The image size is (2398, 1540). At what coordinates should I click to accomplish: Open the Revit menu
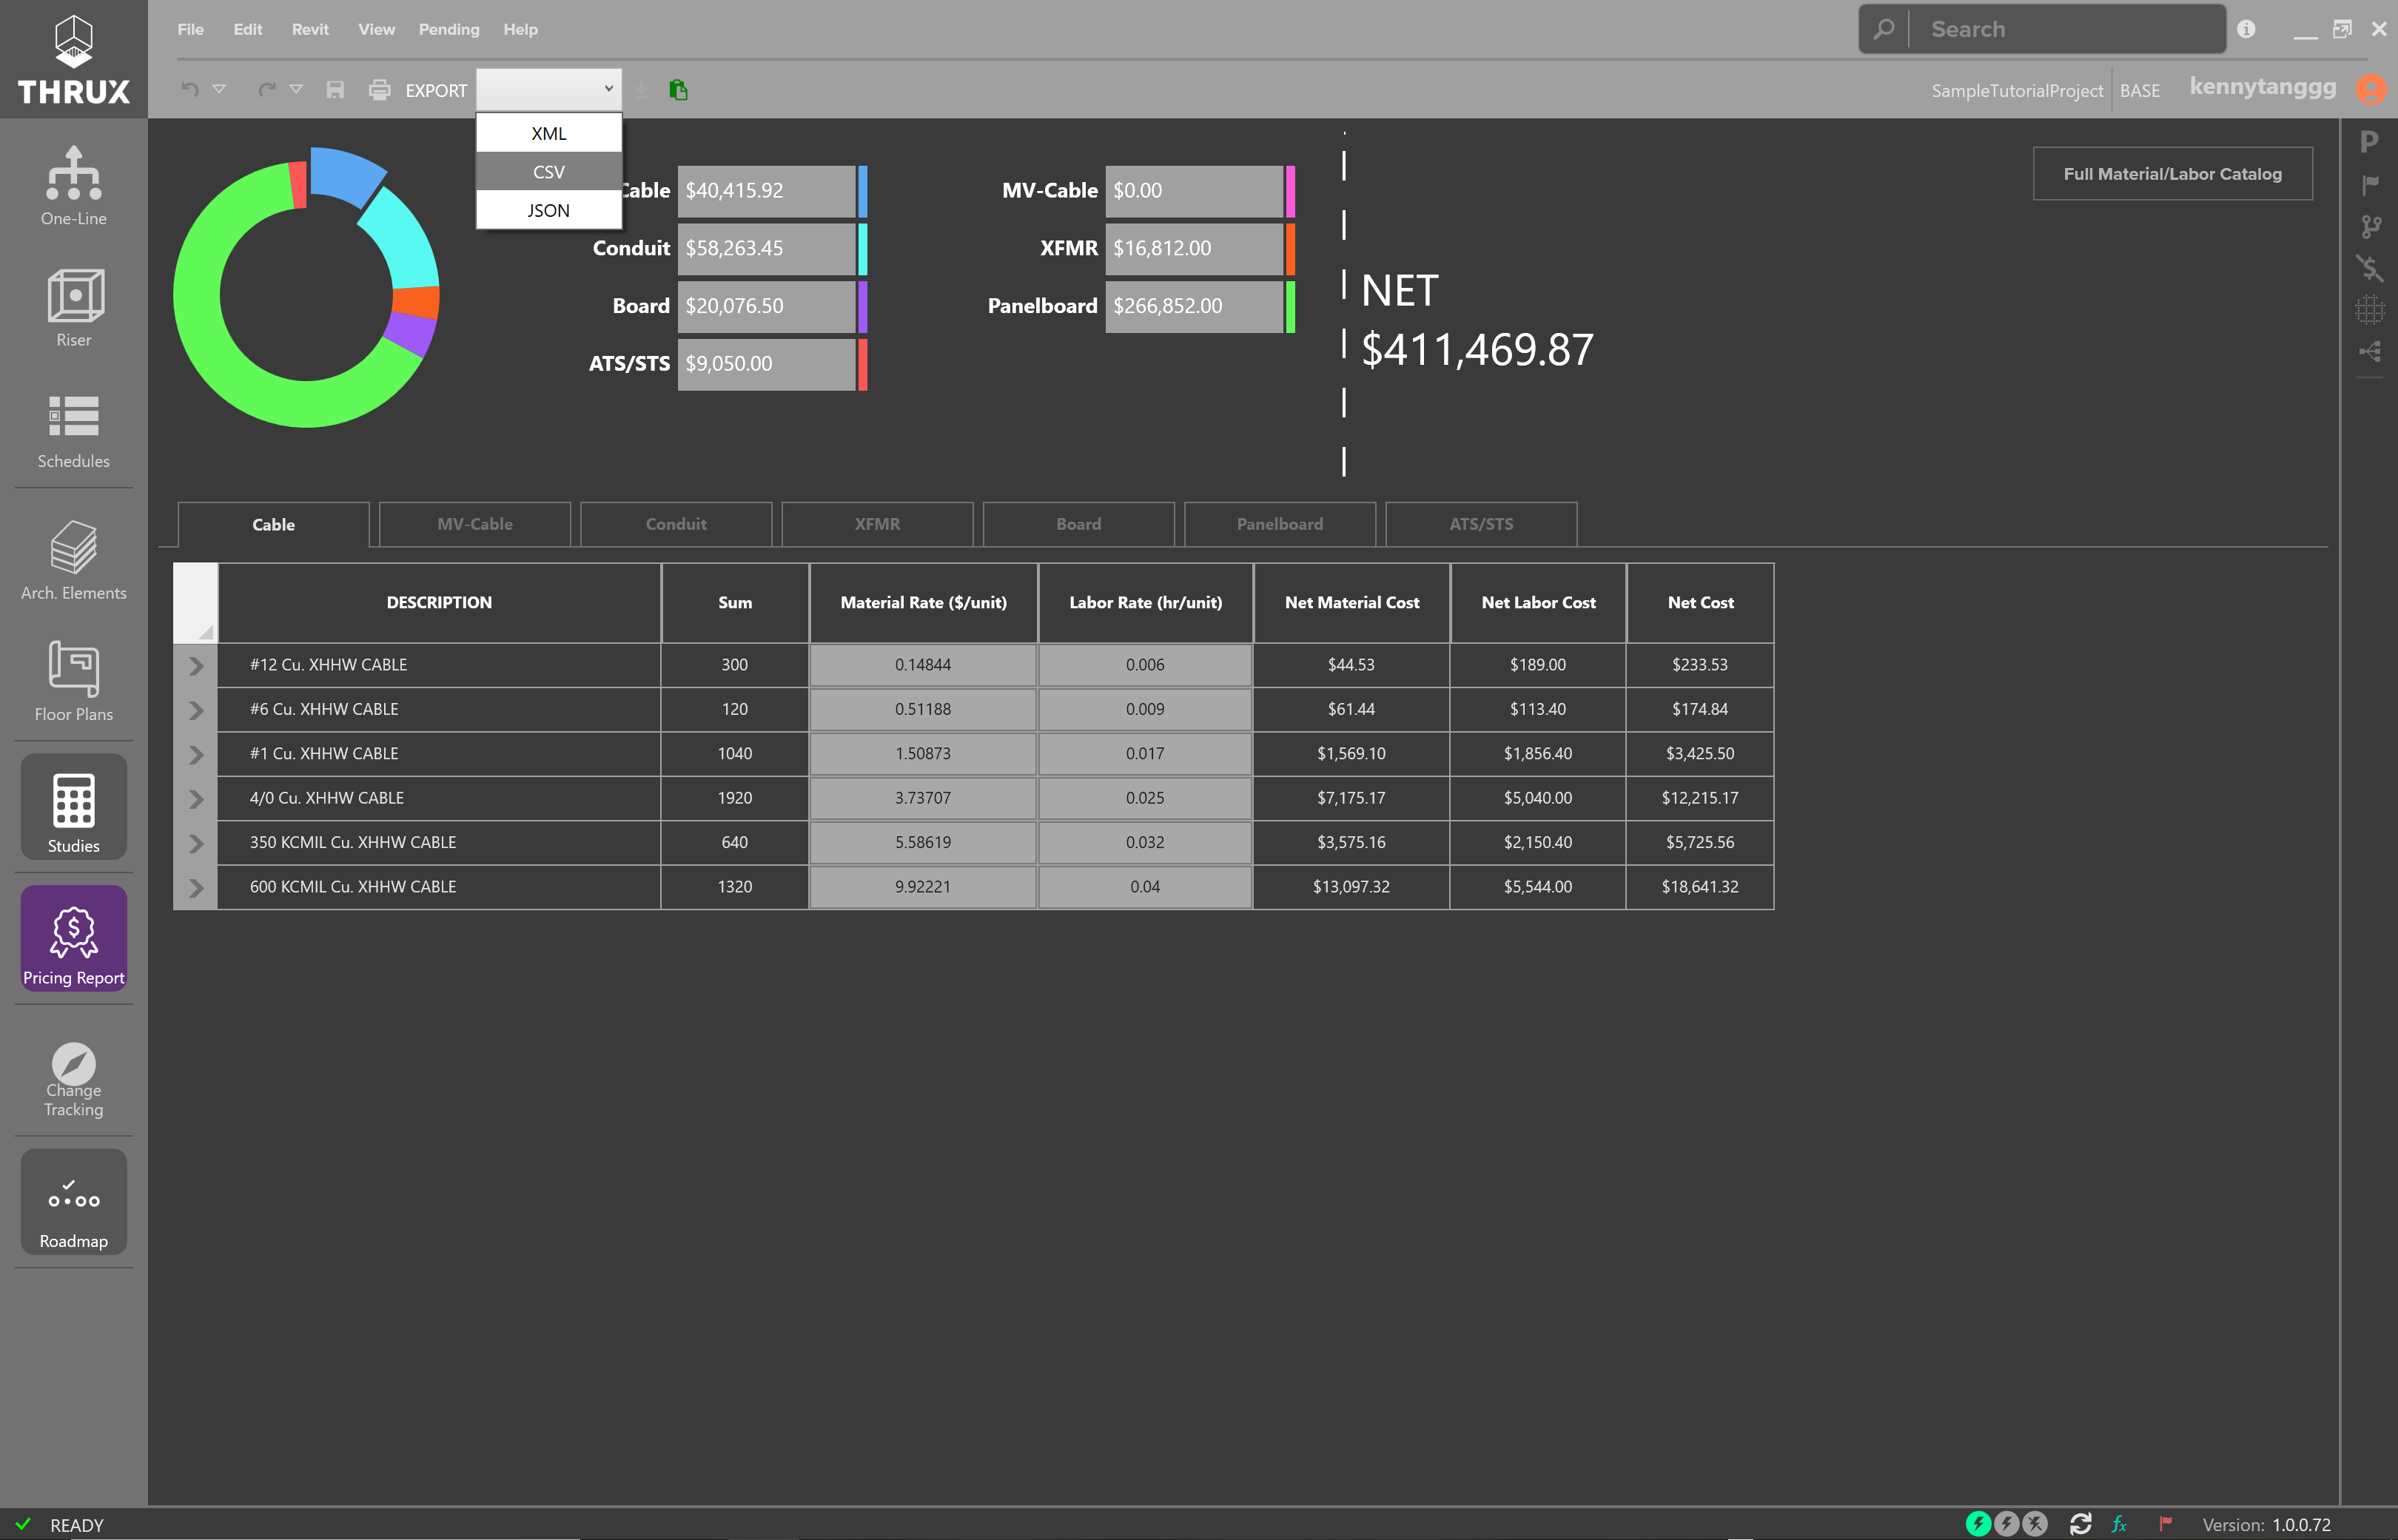(310, 29)
